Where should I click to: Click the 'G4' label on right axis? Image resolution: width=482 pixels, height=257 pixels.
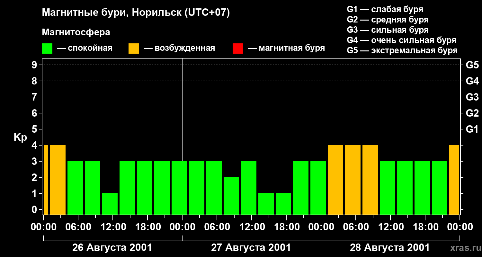(472, 81)
